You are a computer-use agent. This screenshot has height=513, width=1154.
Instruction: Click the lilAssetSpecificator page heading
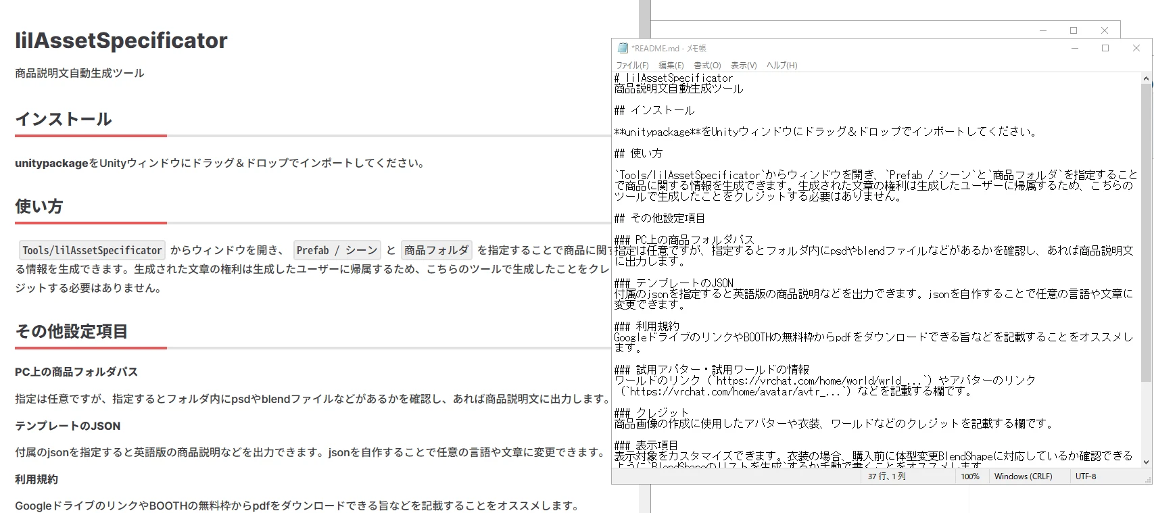point(121,41)
